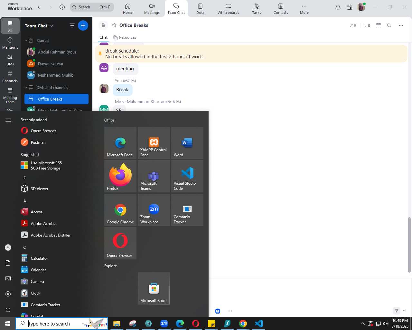The width and height of the screenshot is (412, 330).
Task: Open DMs section in sidebar
Action: [x=10, y=60]
